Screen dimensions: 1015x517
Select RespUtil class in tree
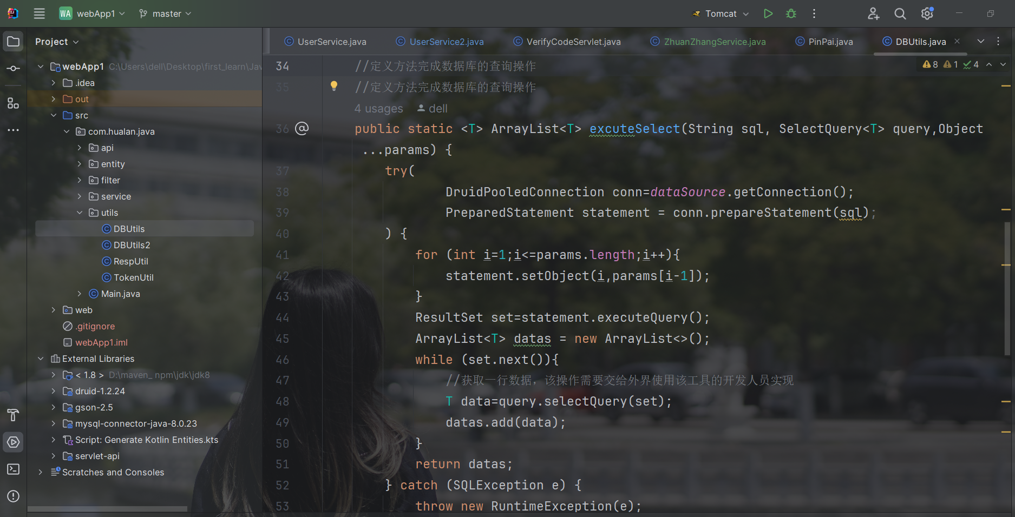[130, 261]
